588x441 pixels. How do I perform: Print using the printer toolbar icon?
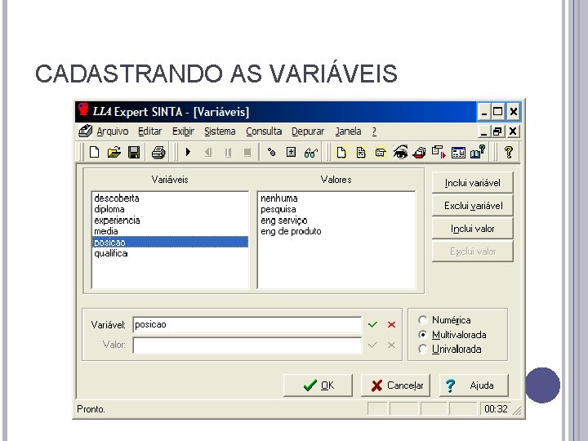158,152
